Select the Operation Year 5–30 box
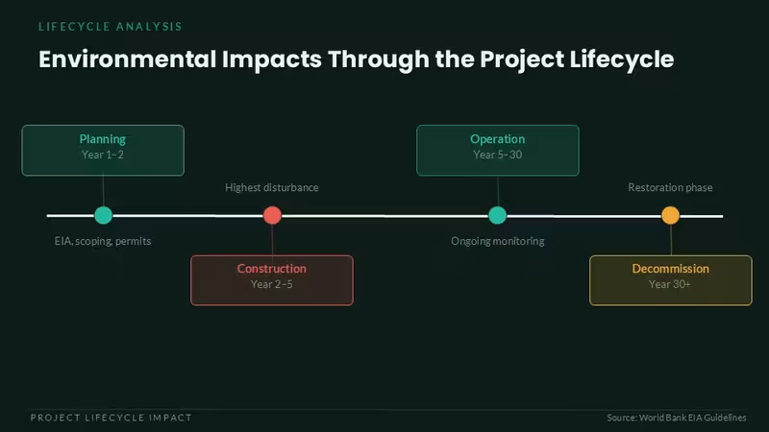Image resolution: width=769 pixels, height=432 pixels. [x=498, y=151]
